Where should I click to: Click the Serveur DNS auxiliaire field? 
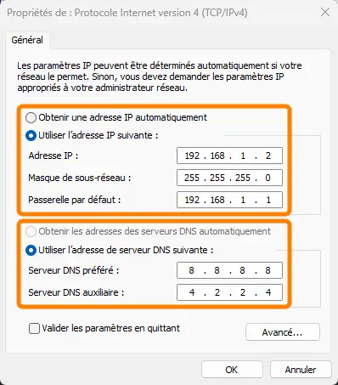229,292
